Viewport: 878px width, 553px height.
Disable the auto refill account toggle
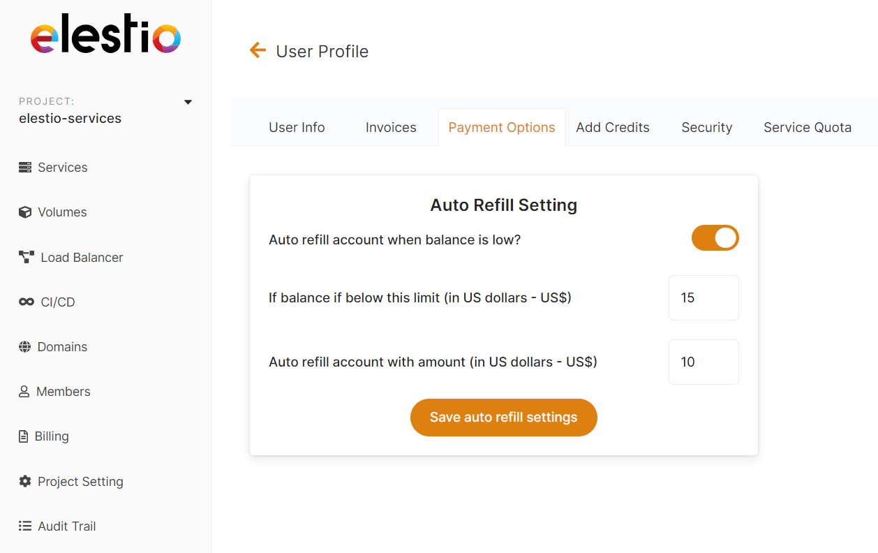coord(715,238)
